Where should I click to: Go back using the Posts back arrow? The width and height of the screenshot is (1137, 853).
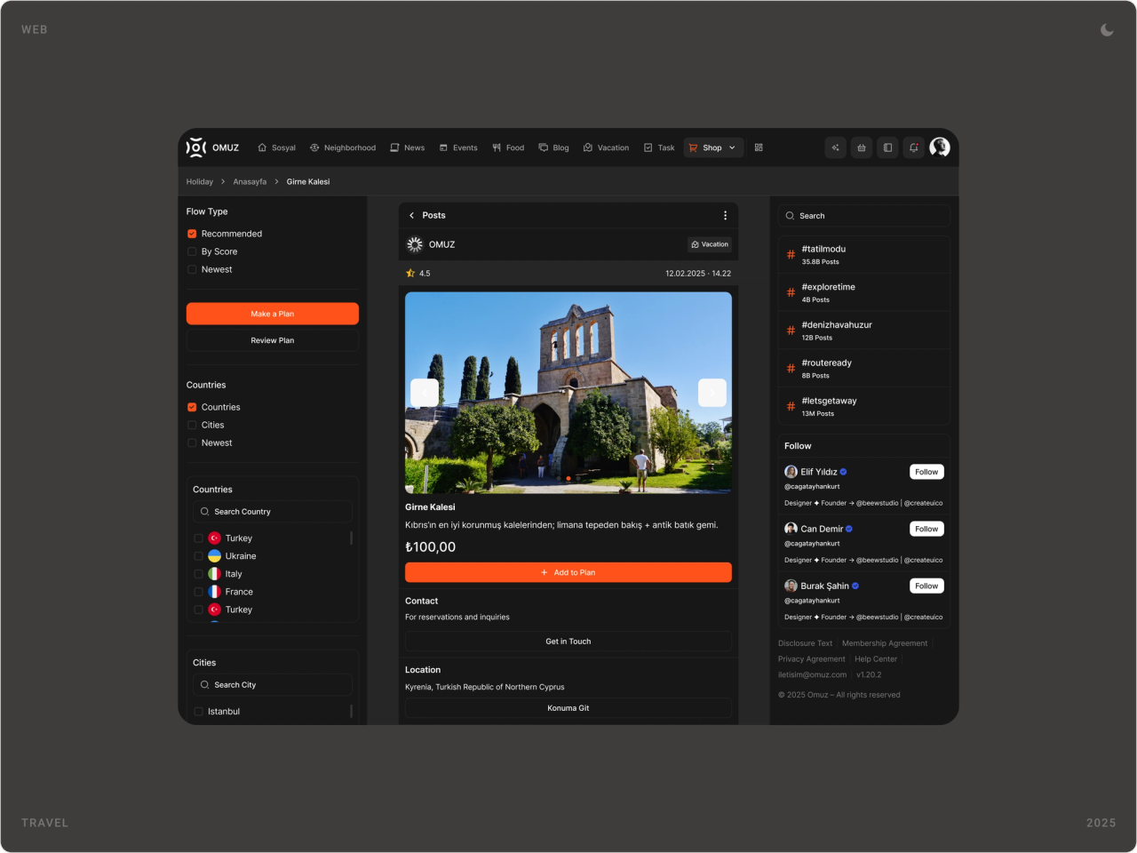point(411,215)
